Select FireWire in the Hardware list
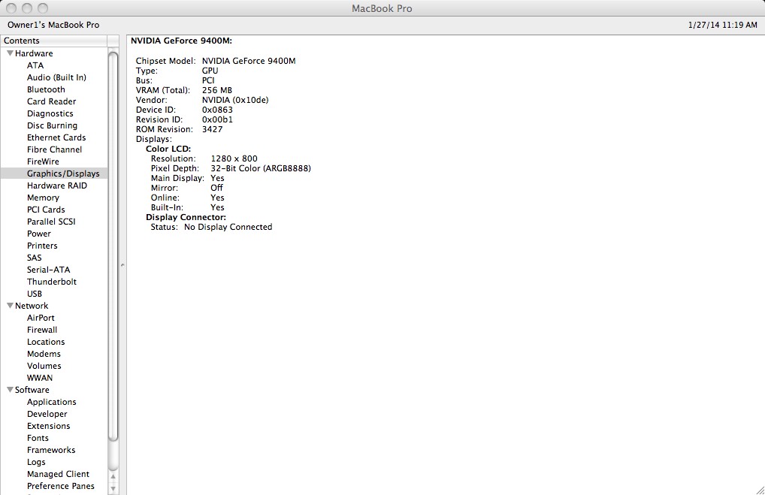 pyautogui.click(x=43, y=161)
